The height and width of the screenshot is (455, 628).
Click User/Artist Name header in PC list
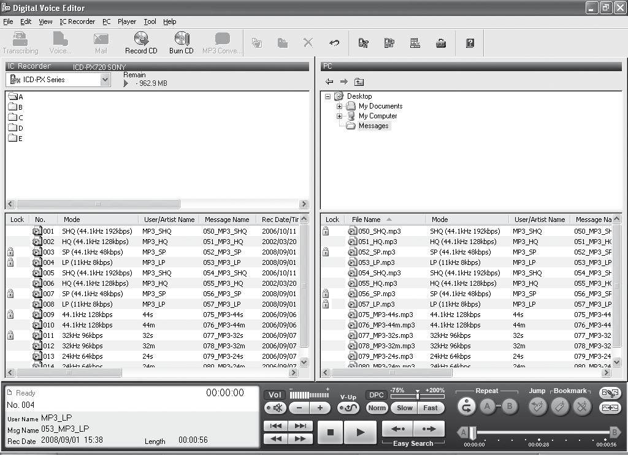[x=540, y=220]
